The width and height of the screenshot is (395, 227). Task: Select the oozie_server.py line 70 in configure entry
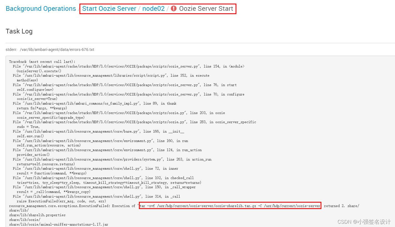tap(129, 94)
